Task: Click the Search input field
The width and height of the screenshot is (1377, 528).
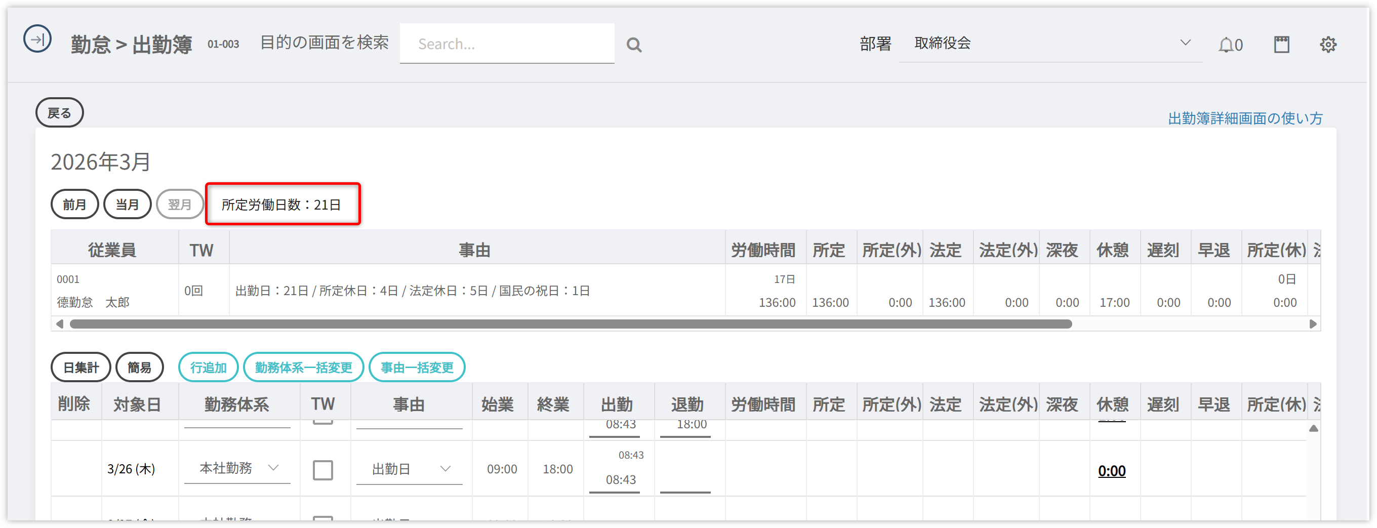Action: click(507, 44)
